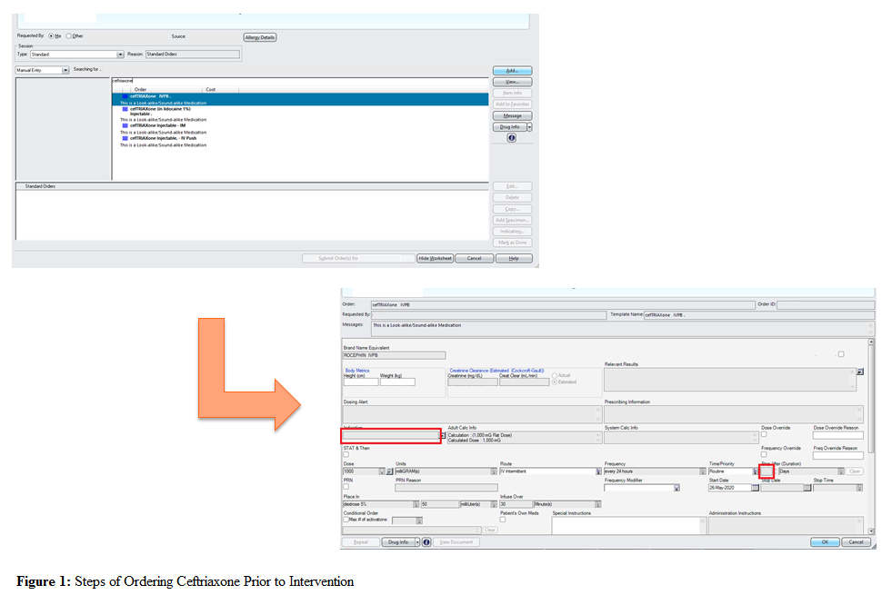Open the Manual Entry dropdown
This screenshot has width=882, height=595.
pyautogui.click(x=65, y=70)
